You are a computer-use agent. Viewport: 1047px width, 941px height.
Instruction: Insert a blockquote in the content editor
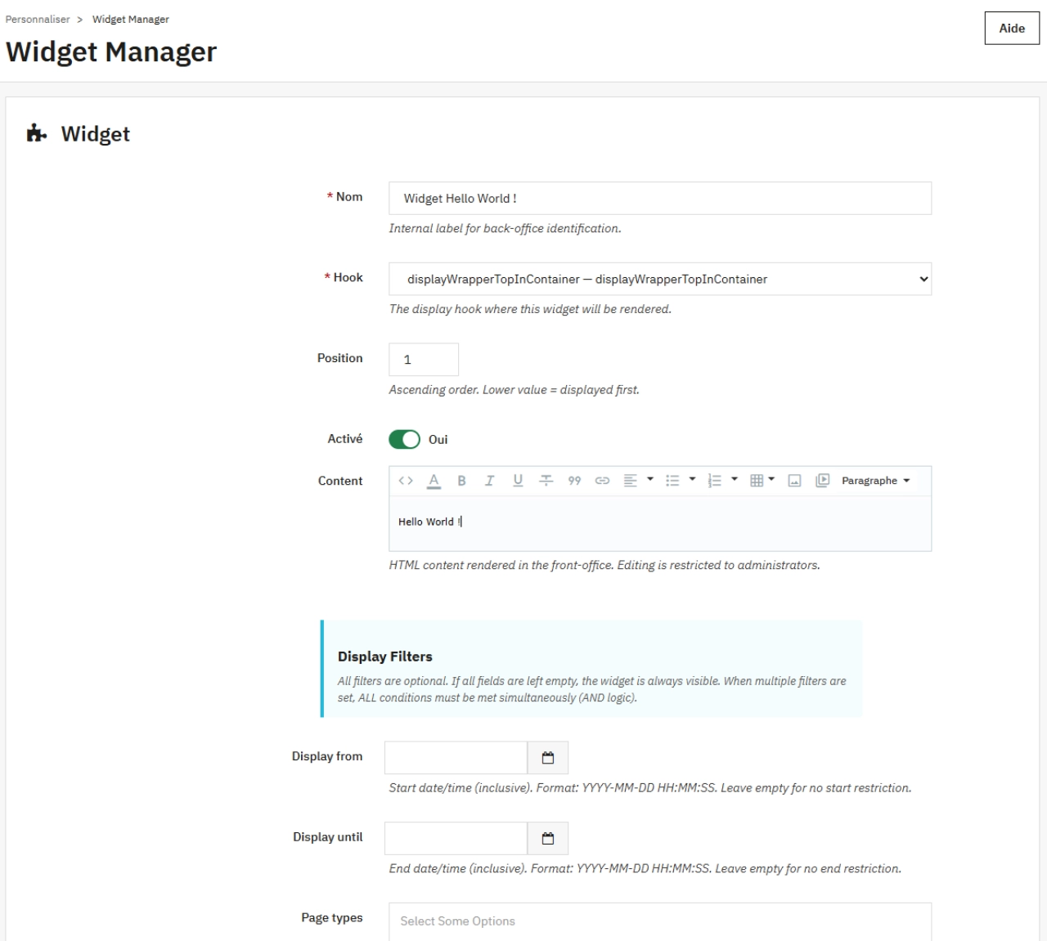574,481
